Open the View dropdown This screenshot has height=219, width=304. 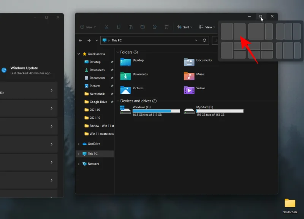click(x=207, y=27)
